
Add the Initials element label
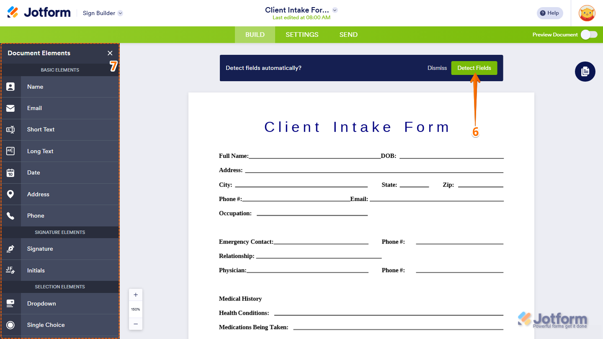(36, 270)
